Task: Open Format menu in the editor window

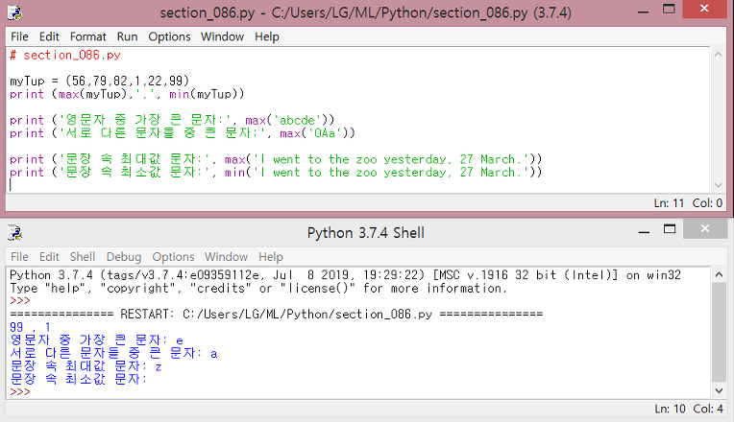Action: [x=88, y=36]
